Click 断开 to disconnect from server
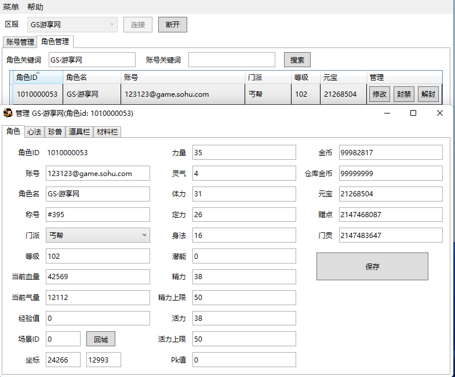The width and height of the screenshot is (455, 377). (x=173, y=24)
